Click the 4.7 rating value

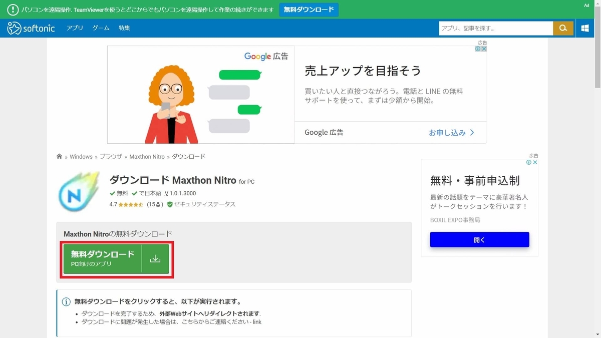(x=113, y=204)
